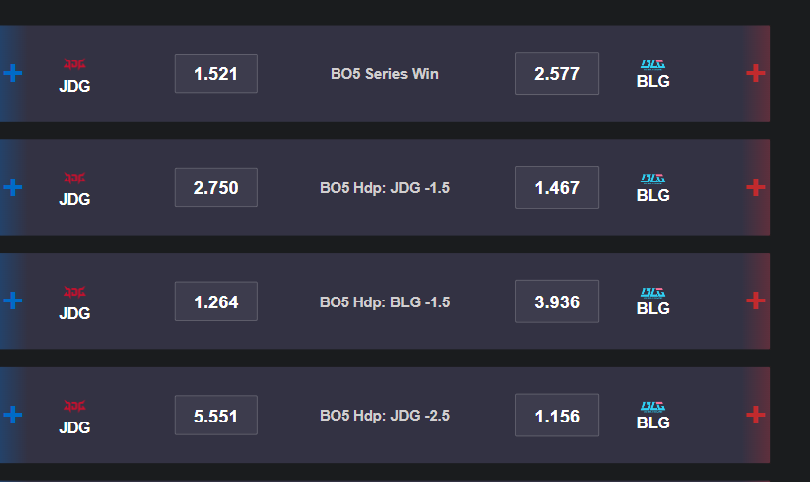
Task: Click blue plus in BO5 Series Win row
Action: [12, 73]
